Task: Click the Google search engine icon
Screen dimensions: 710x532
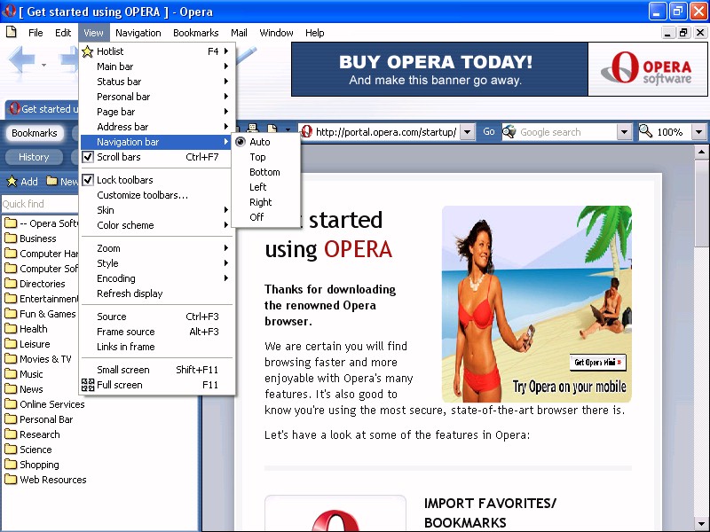Action: coord(509,132)
